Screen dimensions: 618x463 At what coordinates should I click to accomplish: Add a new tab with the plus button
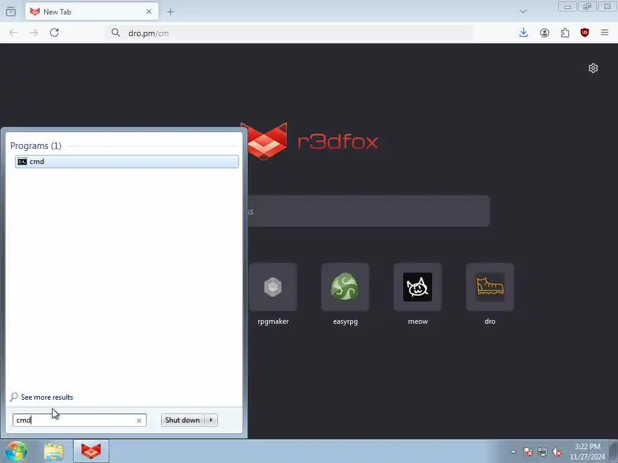coord(170,12)
